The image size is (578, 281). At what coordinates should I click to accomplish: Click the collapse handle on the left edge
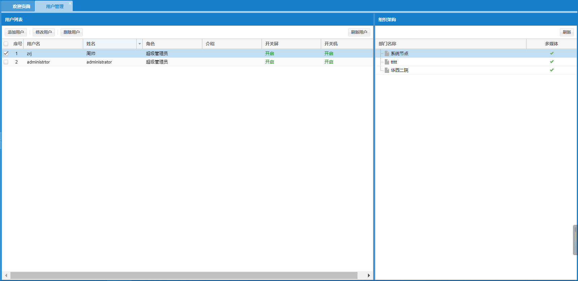(1, 140)
